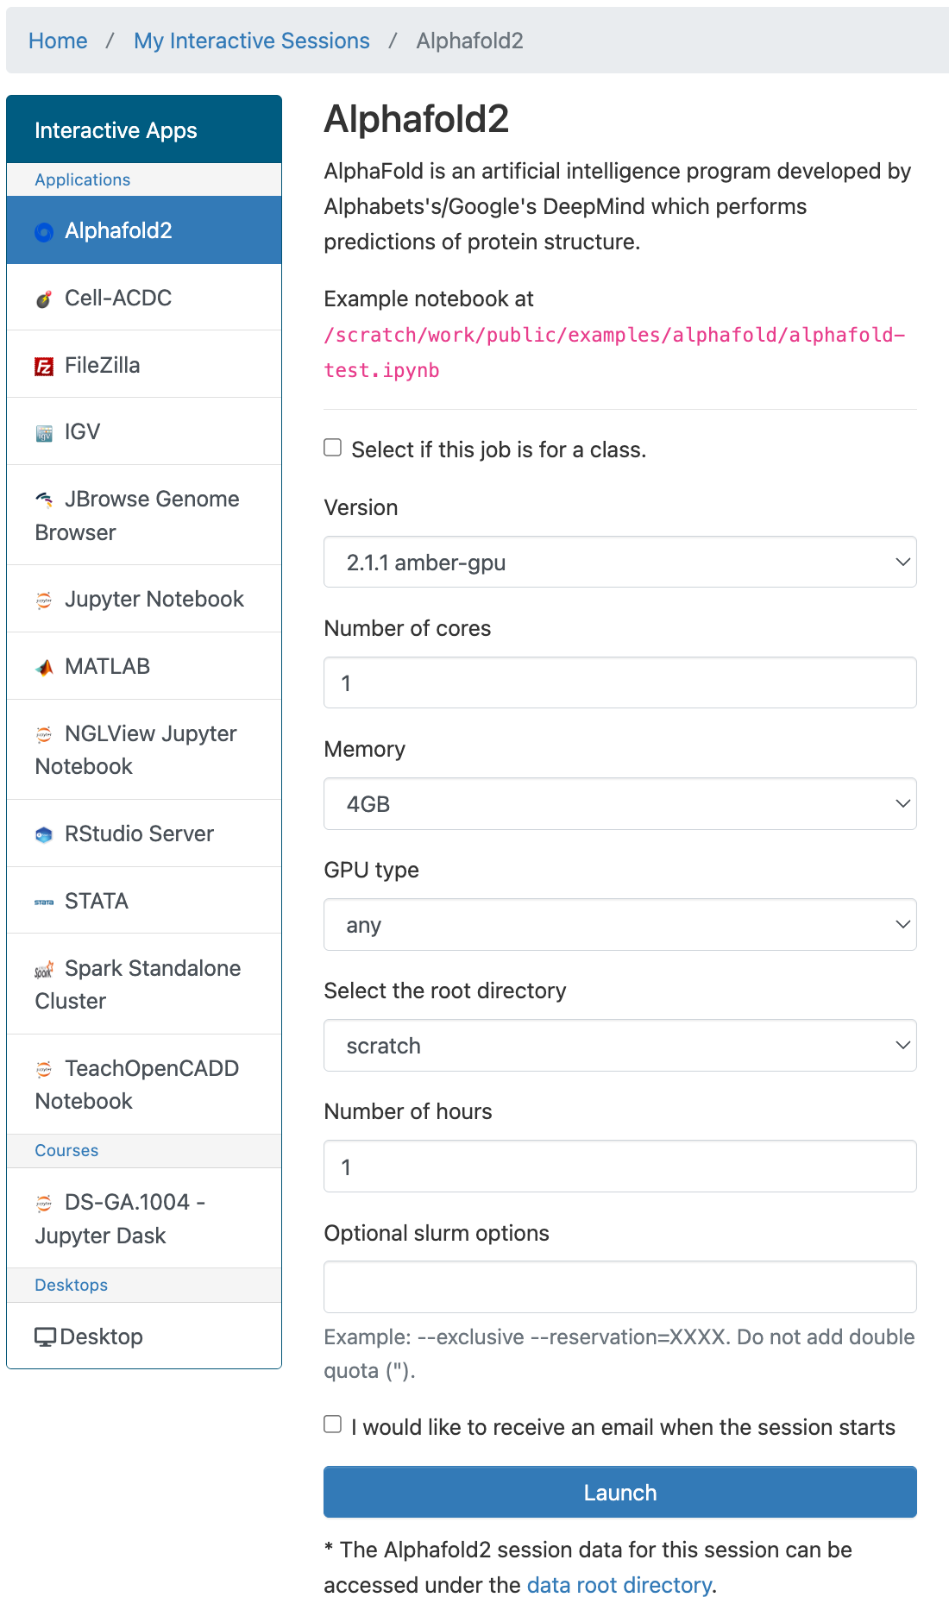Open My Interactive Sessions breadcrumb
The image size is (949, 1610).
point(252,41)
